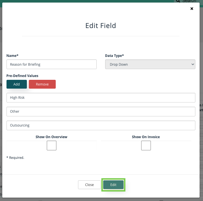Click the * Required. note text

pyautogui.click(x=15, y=158)
